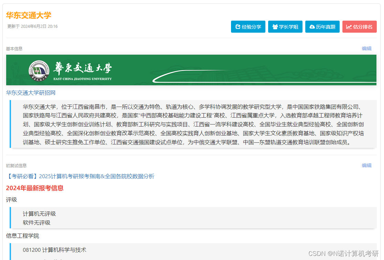
Task: Click the university introduction paragraph
Action: click(193, 124)
